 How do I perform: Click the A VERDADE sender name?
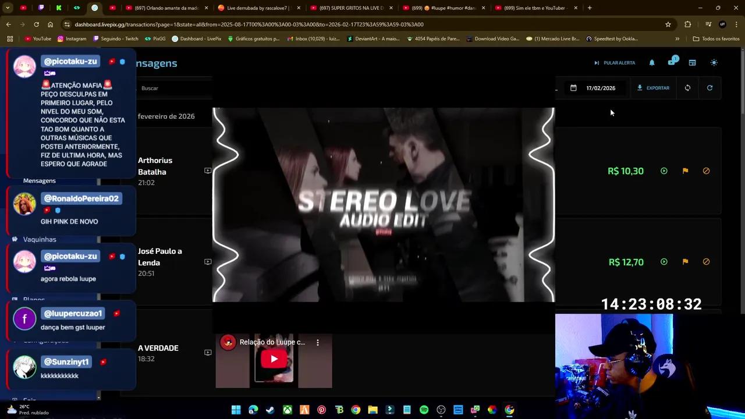pyautogui.click(x=158, y=348)
